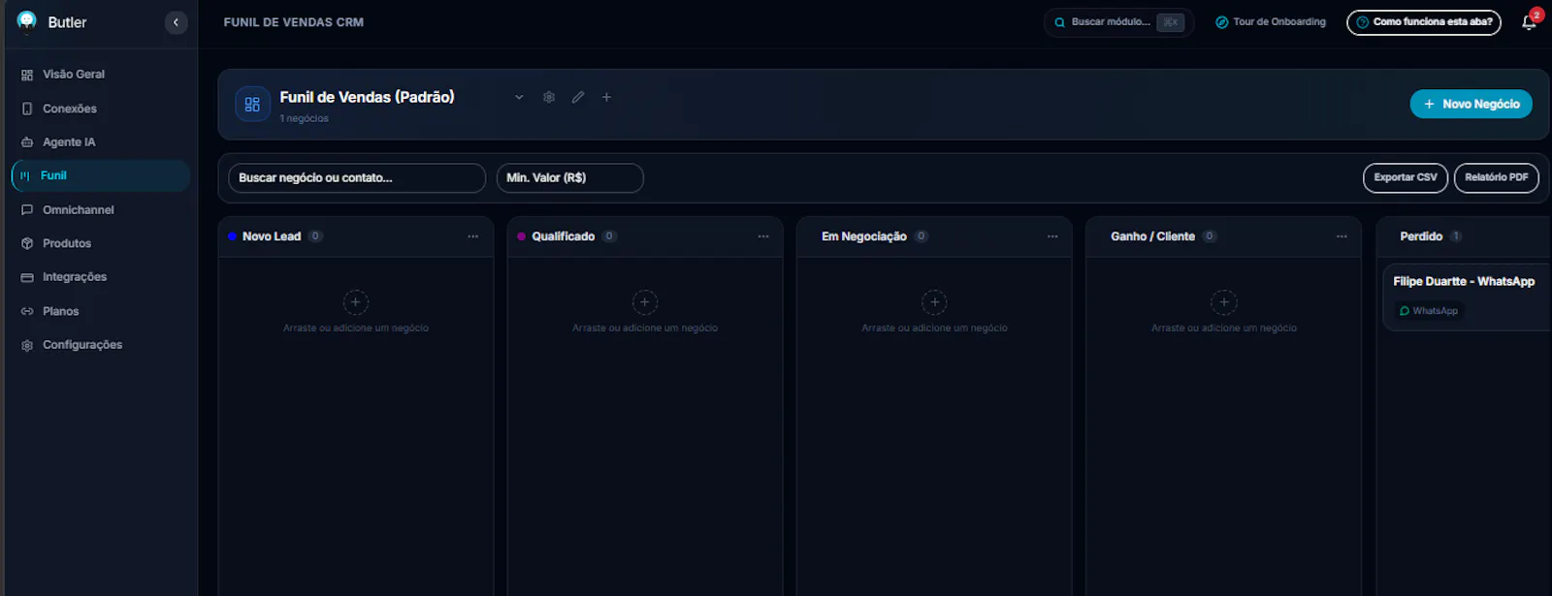
Task: Click the Novo Lead column title
Action: pos(272,236)
